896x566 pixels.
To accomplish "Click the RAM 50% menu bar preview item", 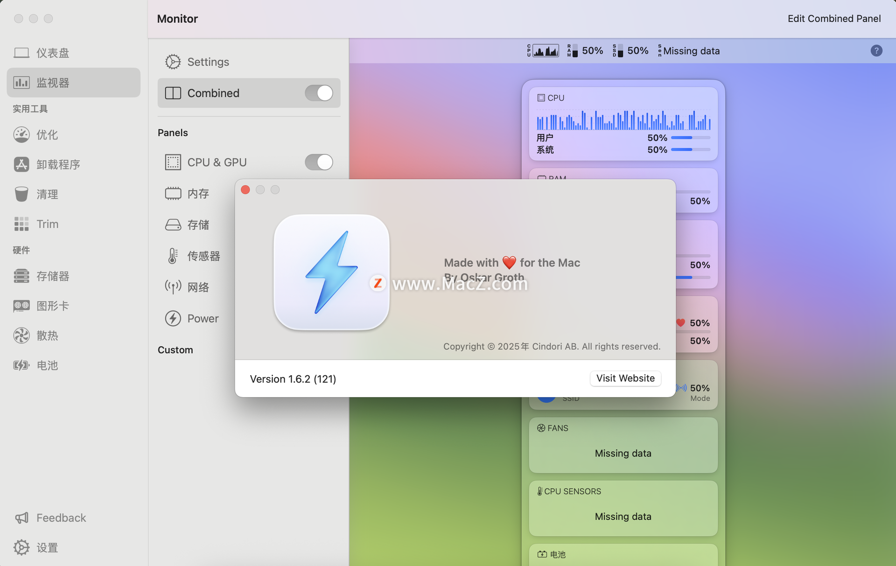I will [585, 50].
